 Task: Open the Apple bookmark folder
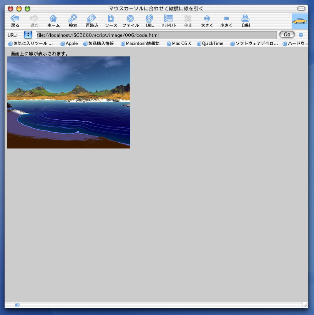click(x=69, y=43)
